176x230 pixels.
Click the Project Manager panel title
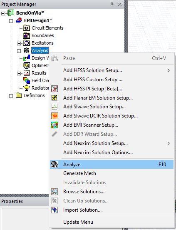[19, 4]
